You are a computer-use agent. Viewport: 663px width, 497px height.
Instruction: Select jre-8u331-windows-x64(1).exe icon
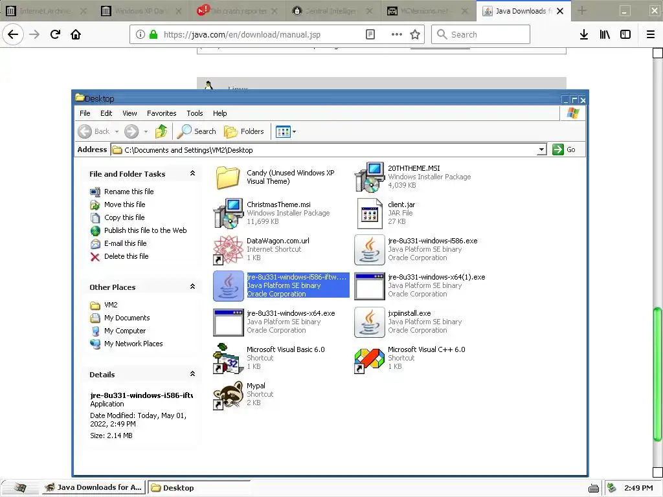369,286
